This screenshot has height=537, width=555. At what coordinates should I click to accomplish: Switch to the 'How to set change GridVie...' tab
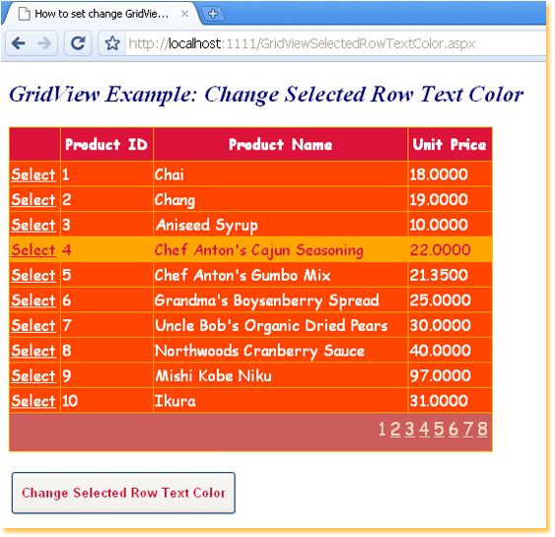coord(101,14)
